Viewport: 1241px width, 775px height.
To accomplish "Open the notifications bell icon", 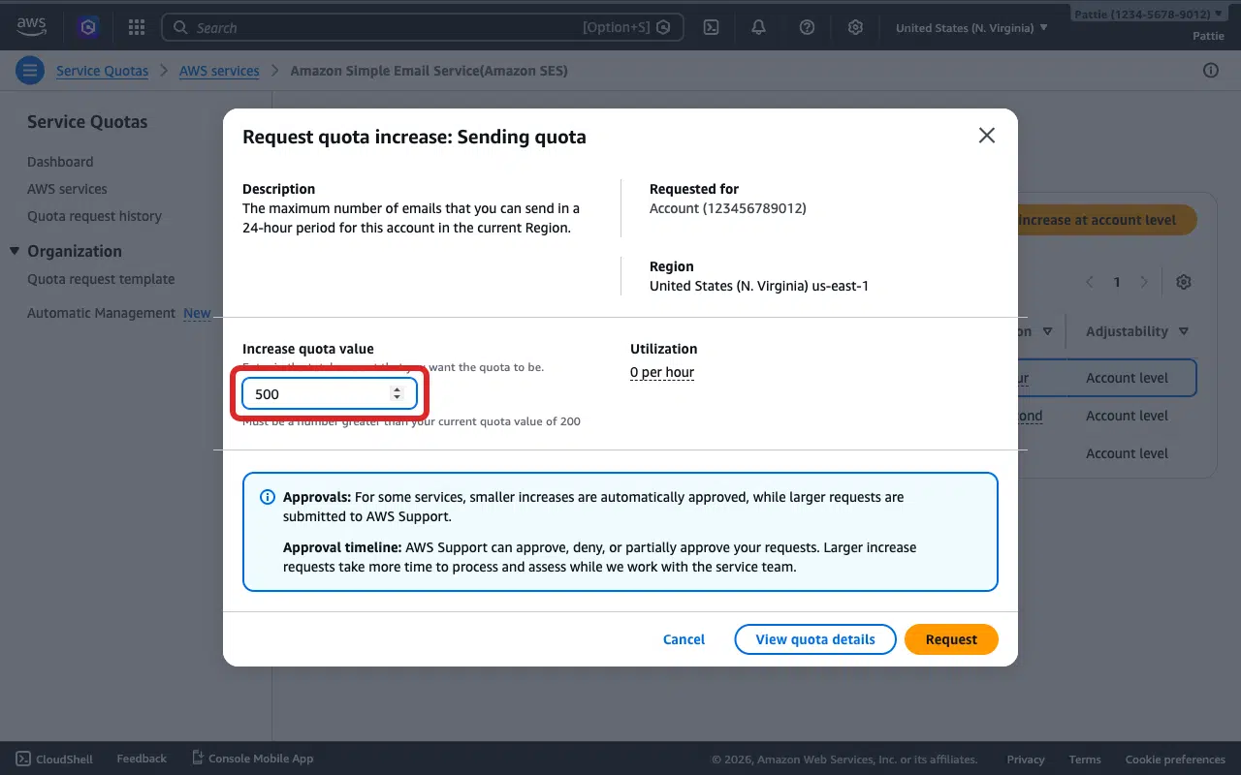I will pos(759,27).
